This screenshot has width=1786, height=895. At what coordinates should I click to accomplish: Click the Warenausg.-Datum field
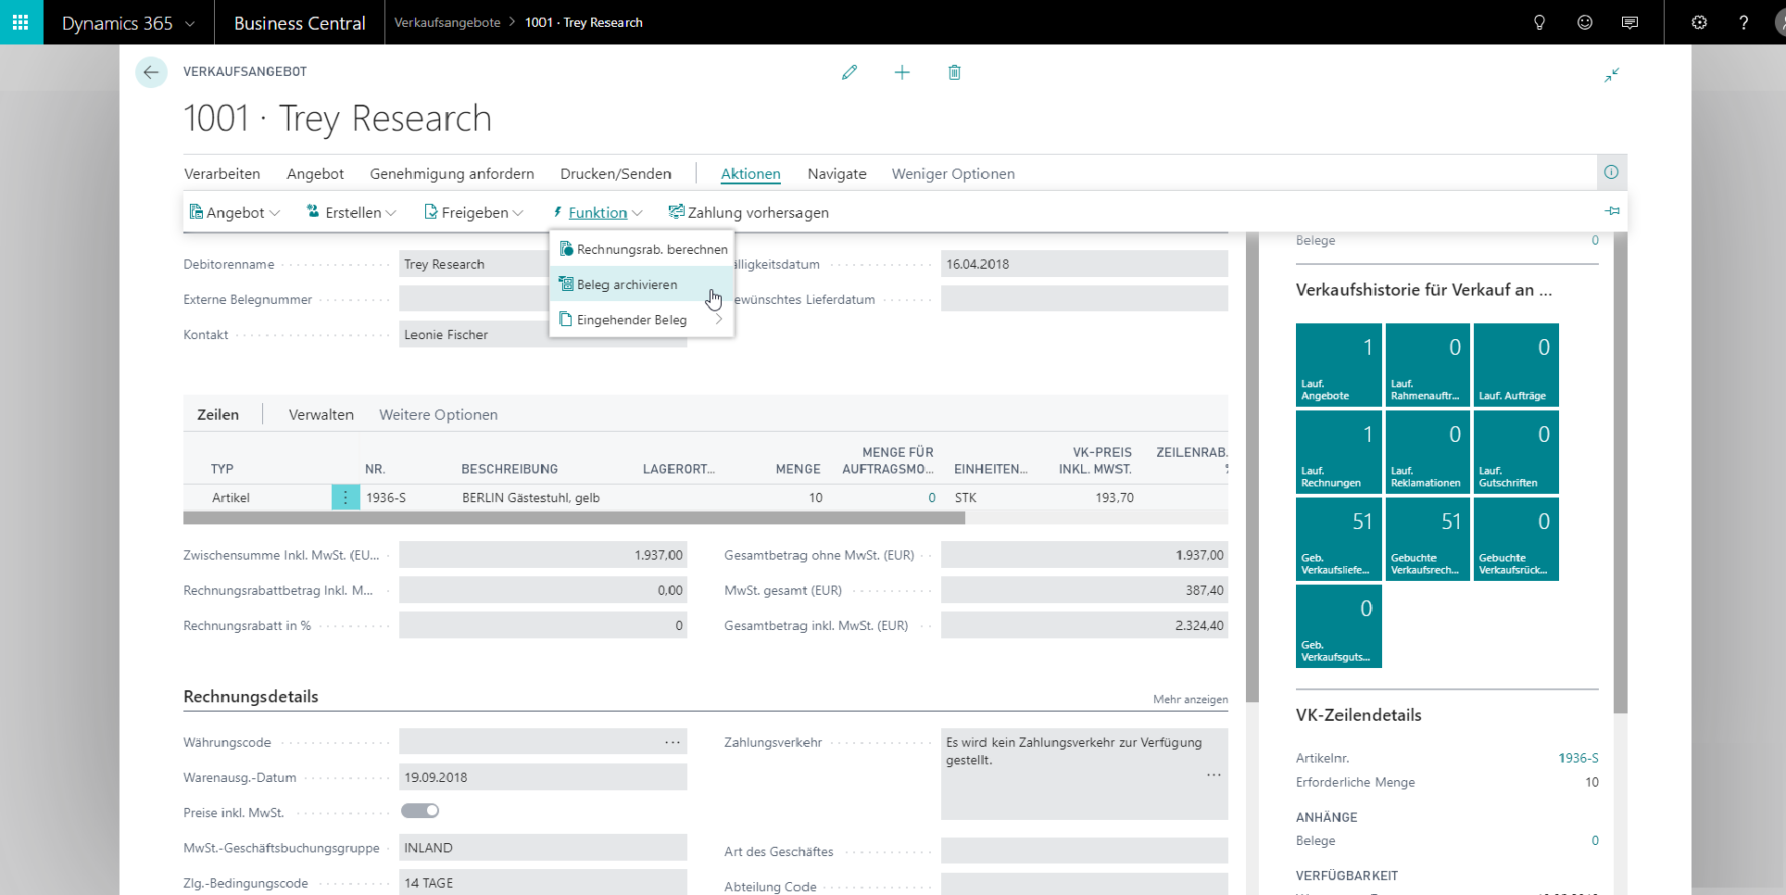point(543,777)
